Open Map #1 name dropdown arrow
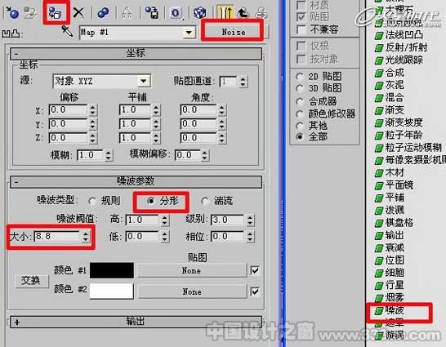 (189, 33)
